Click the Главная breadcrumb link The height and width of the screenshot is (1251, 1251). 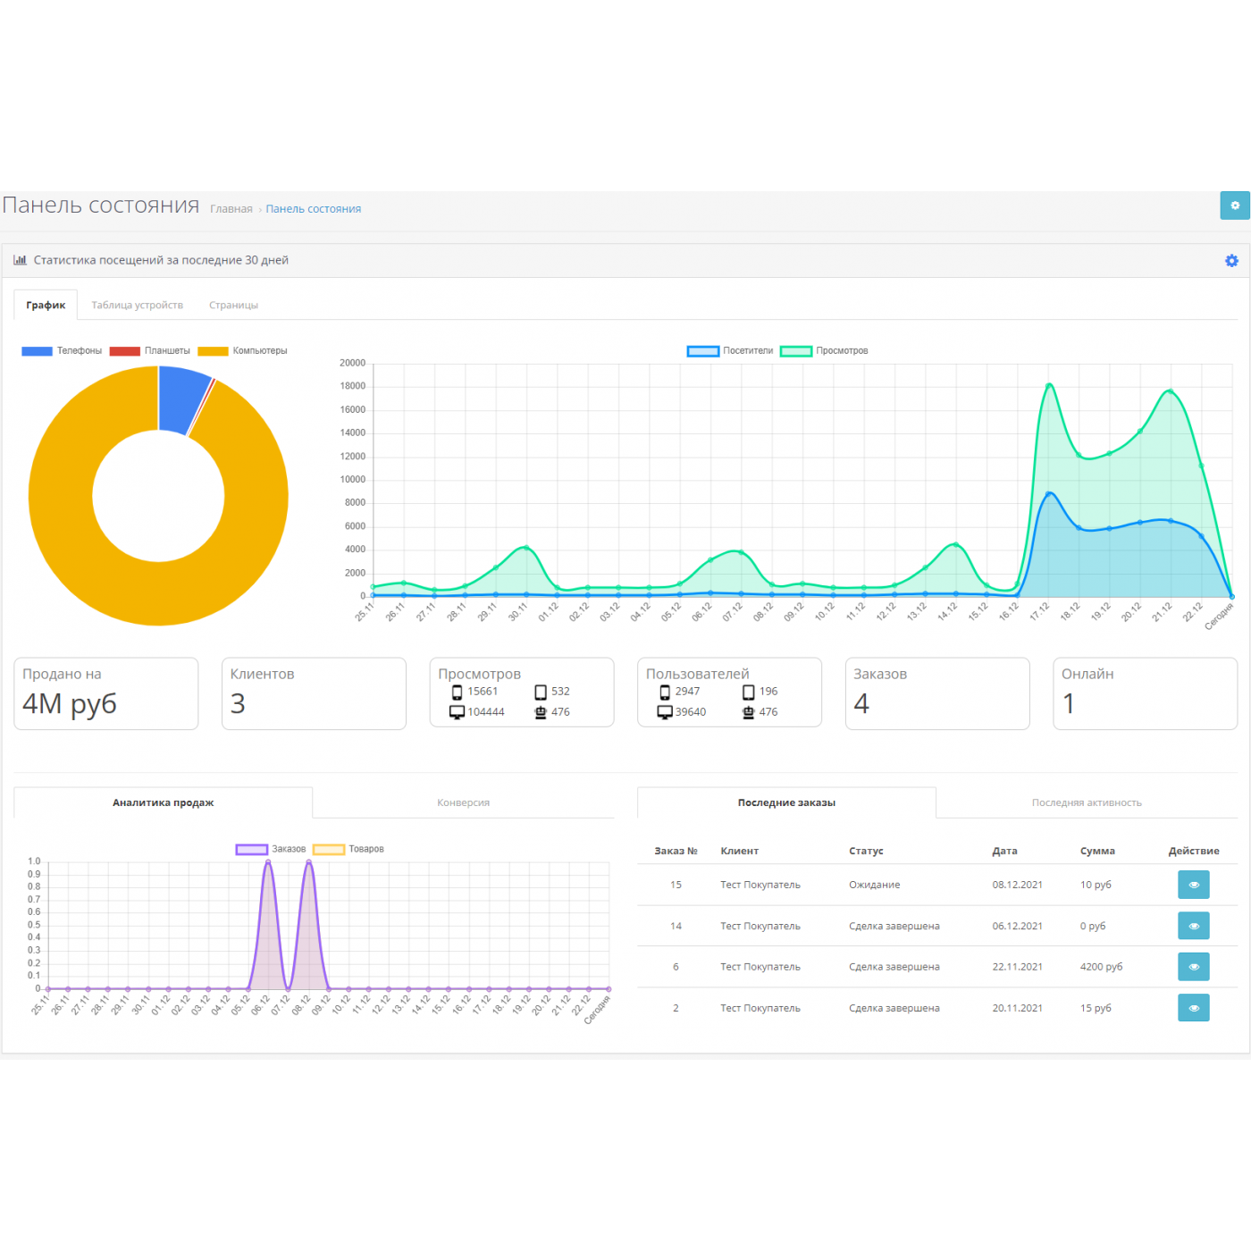pyautogui.click(x=231, y=209)
